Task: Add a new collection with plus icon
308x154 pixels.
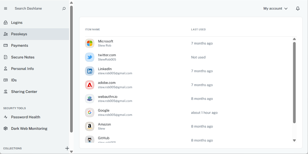Action: (x=67, y=148)
